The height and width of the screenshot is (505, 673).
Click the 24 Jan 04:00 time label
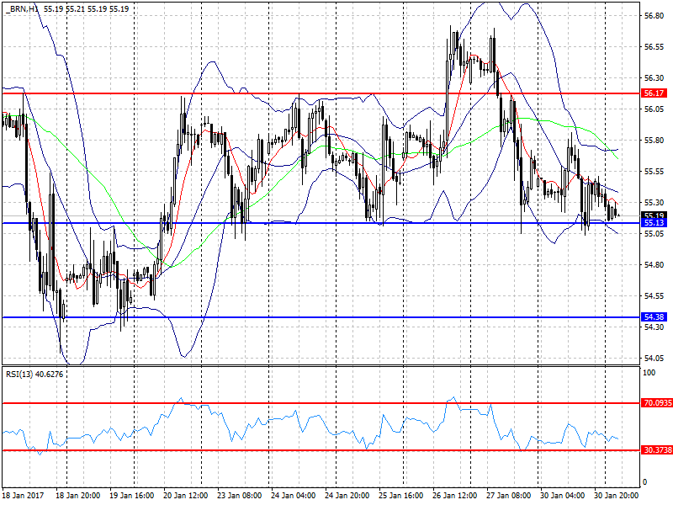click(293, 495)
